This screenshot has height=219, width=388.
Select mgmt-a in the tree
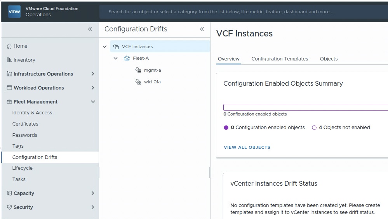tap(152, 70)
